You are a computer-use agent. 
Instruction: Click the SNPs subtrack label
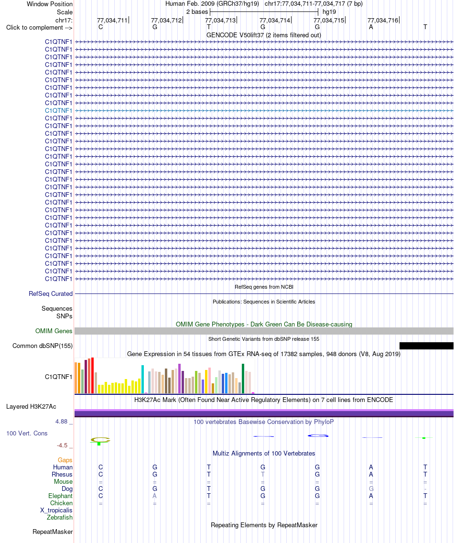pos(65,316)
